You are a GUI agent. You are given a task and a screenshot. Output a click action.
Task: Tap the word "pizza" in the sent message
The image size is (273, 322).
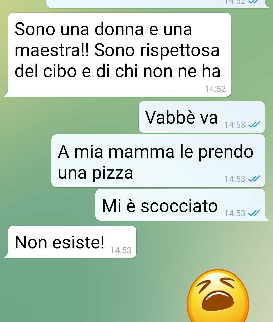click(x=112, y=173)
